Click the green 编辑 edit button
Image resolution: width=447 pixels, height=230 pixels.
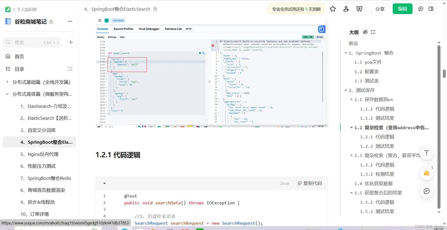tap(402, 9)
